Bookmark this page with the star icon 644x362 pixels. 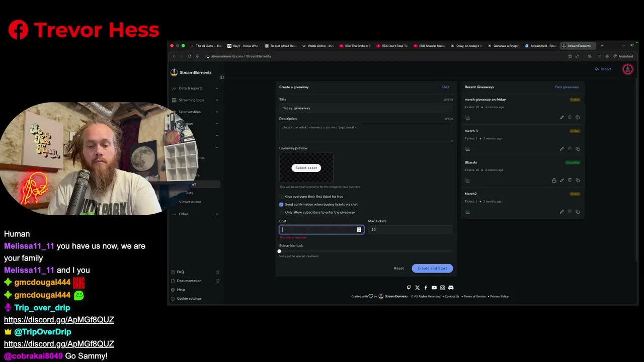pyautogui.click(x=570, y=56)
